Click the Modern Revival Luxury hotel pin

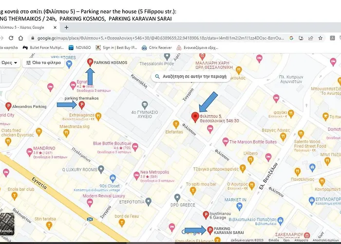[90, 203]
